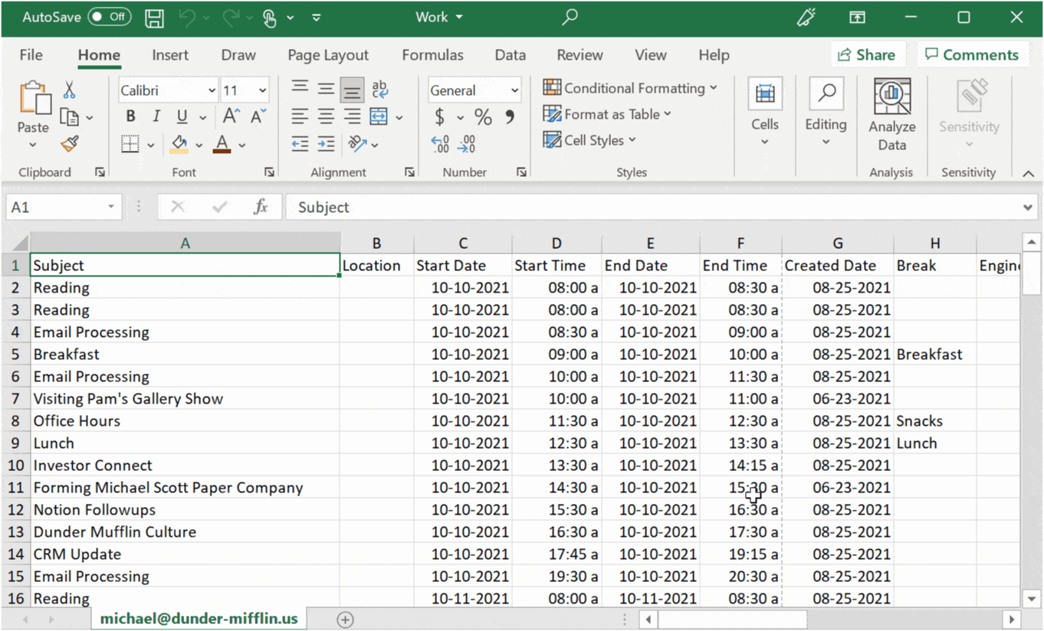
Task: Apply the Font Color letter A
Action: pos(222,144)
